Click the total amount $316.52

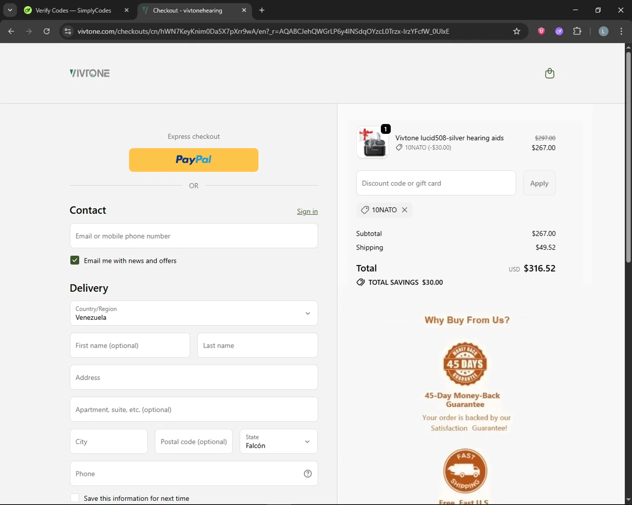(x=539, y=268)
